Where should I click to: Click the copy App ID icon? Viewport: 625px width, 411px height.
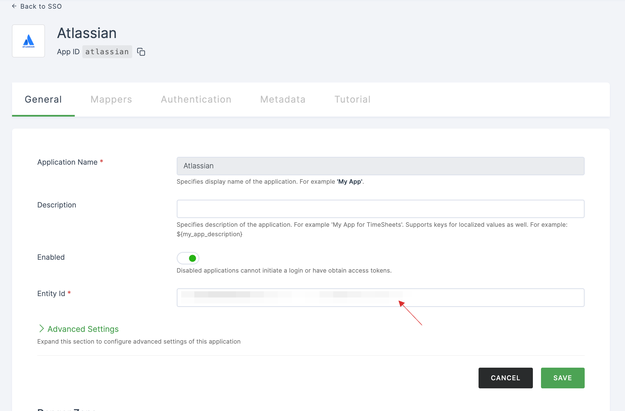141,52
